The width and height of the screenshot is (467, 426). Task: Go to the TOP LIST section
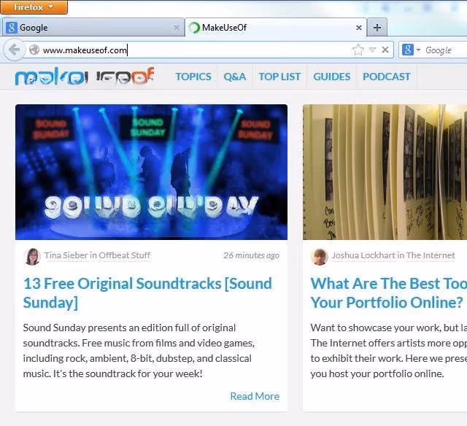pos(279,77)
